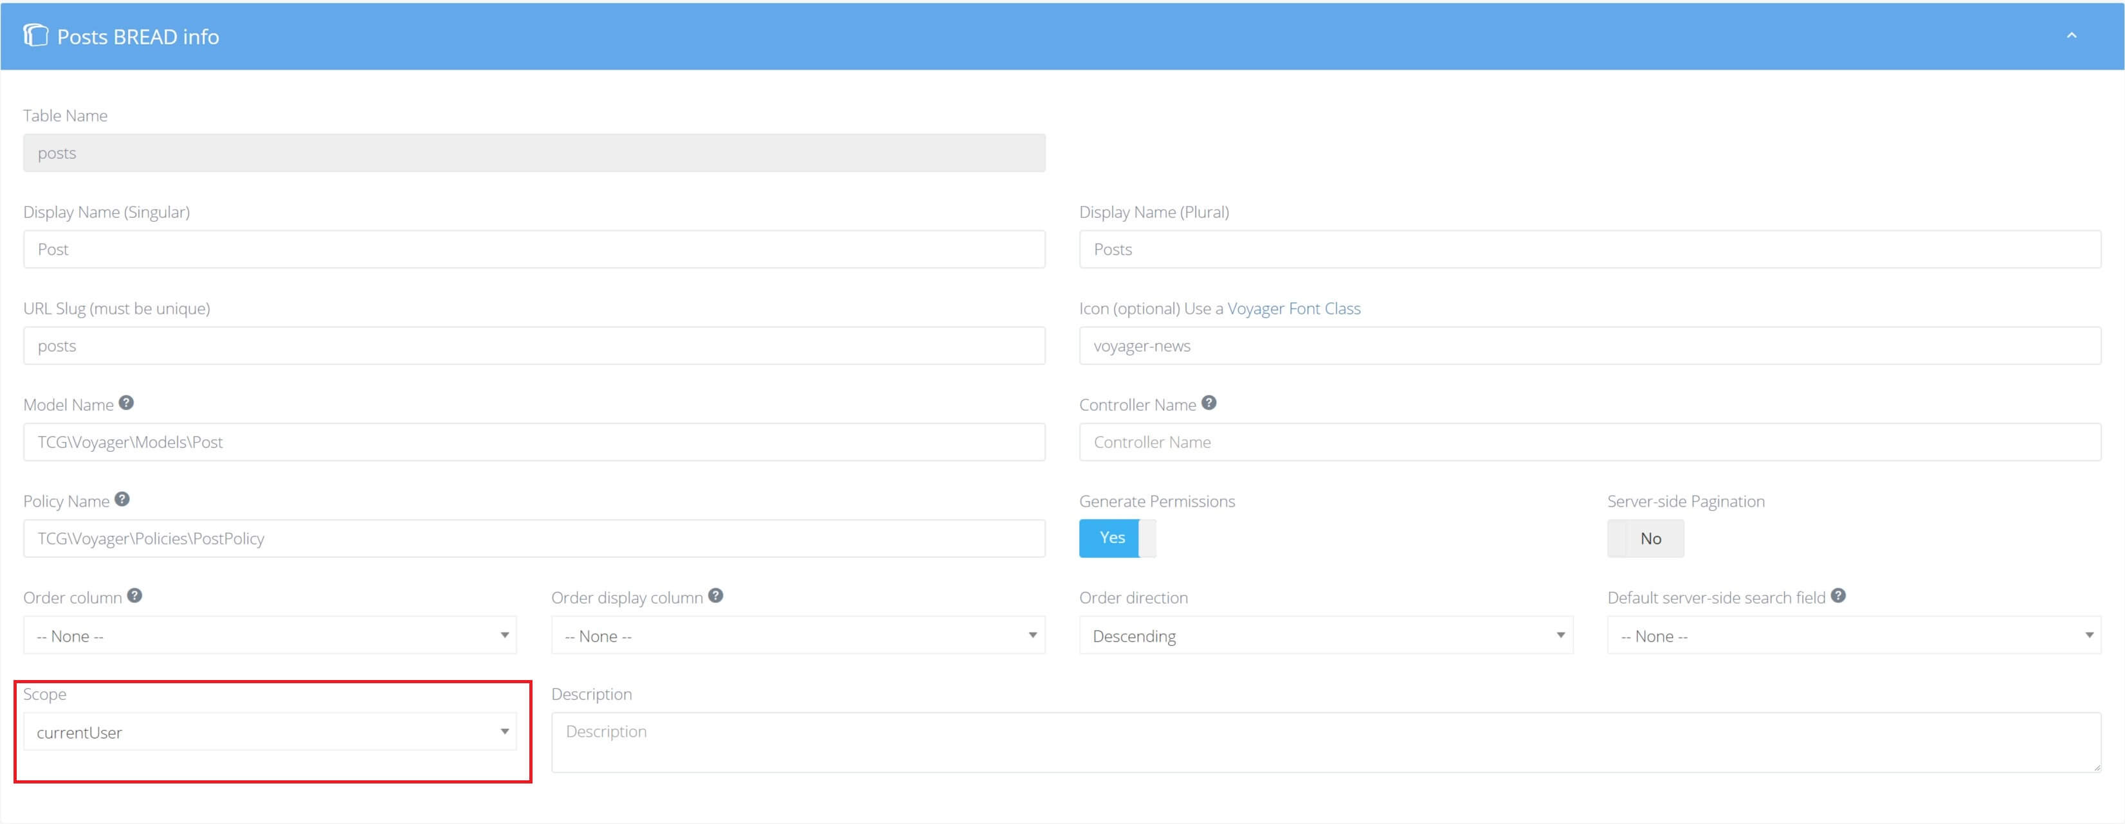Click help icon next to Model Name
The height and width of the screenshot is (824, 2125).
125,403
